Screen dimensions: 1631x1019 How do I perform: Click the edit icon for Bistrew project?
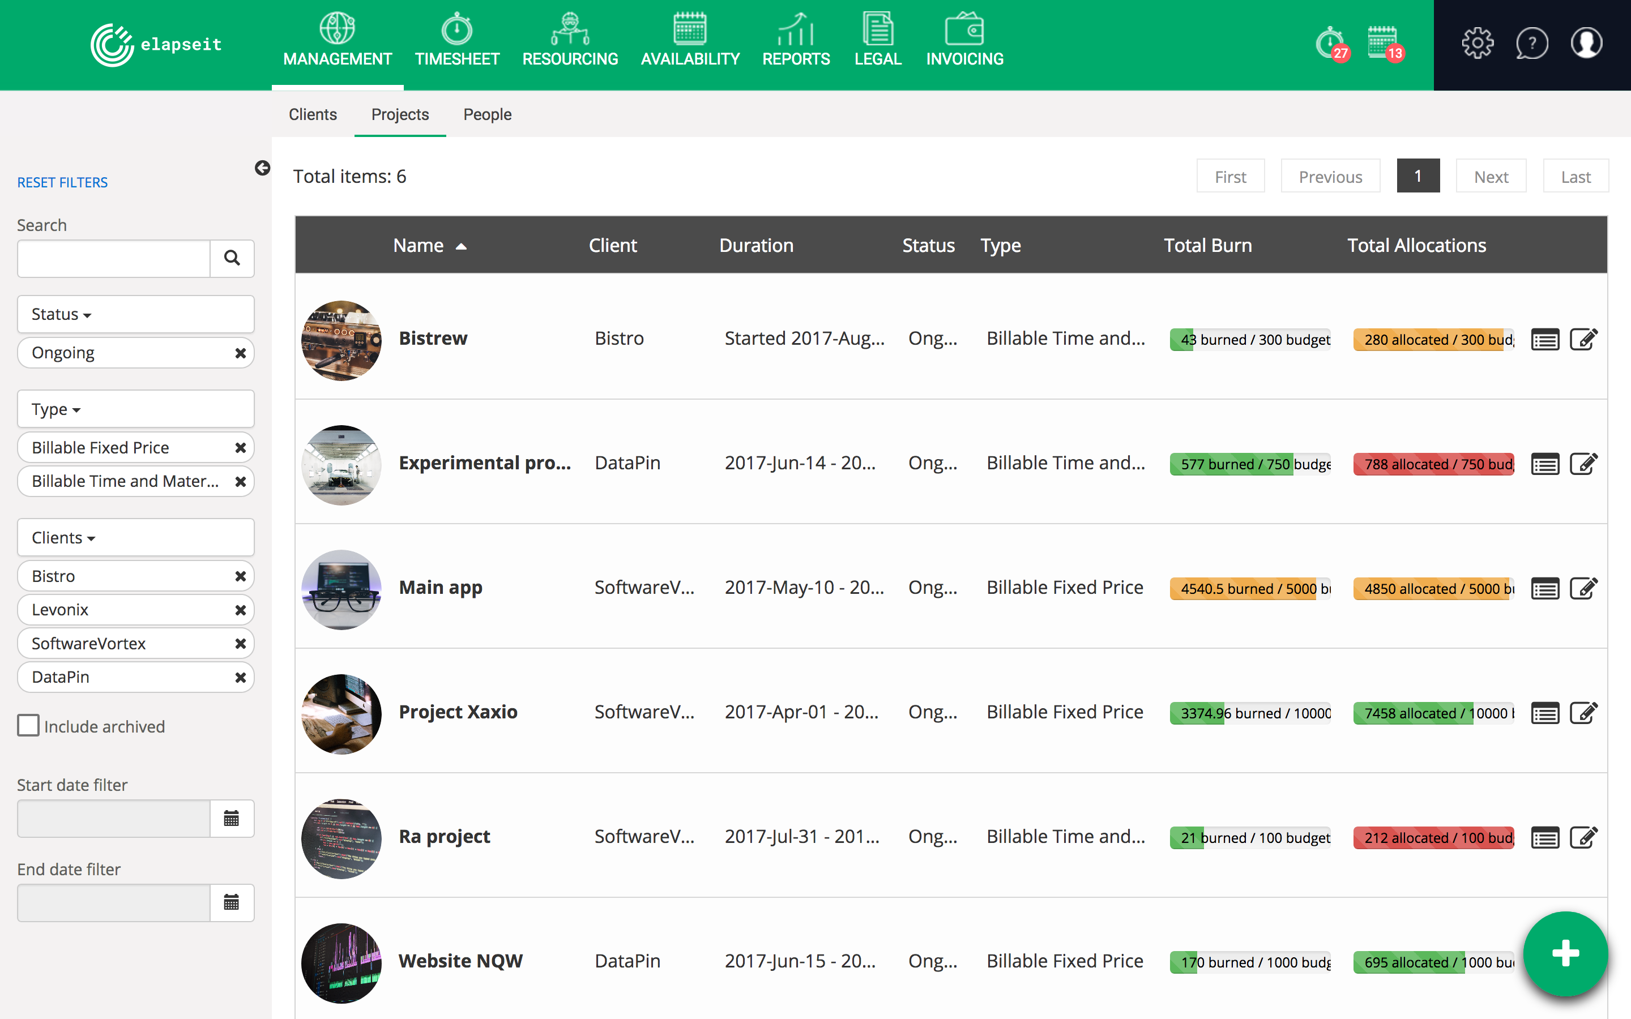[1583, 339]
